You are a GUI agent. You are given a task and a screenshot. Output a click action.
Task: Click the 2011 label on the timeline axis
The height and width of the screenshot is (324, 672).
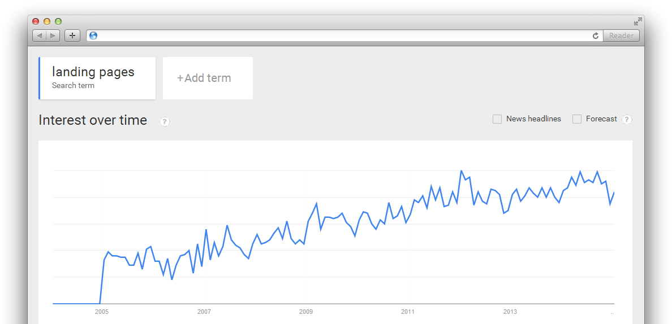point(408,312)
